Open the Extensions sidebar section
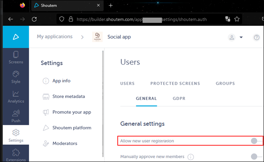This screenshot has width=264, height=162. coord(16,154)
